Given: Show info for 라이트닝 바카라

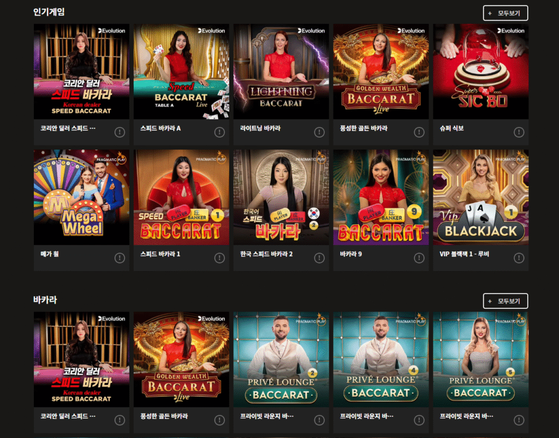Looking at the screenshot, I should tap(319, 132).
